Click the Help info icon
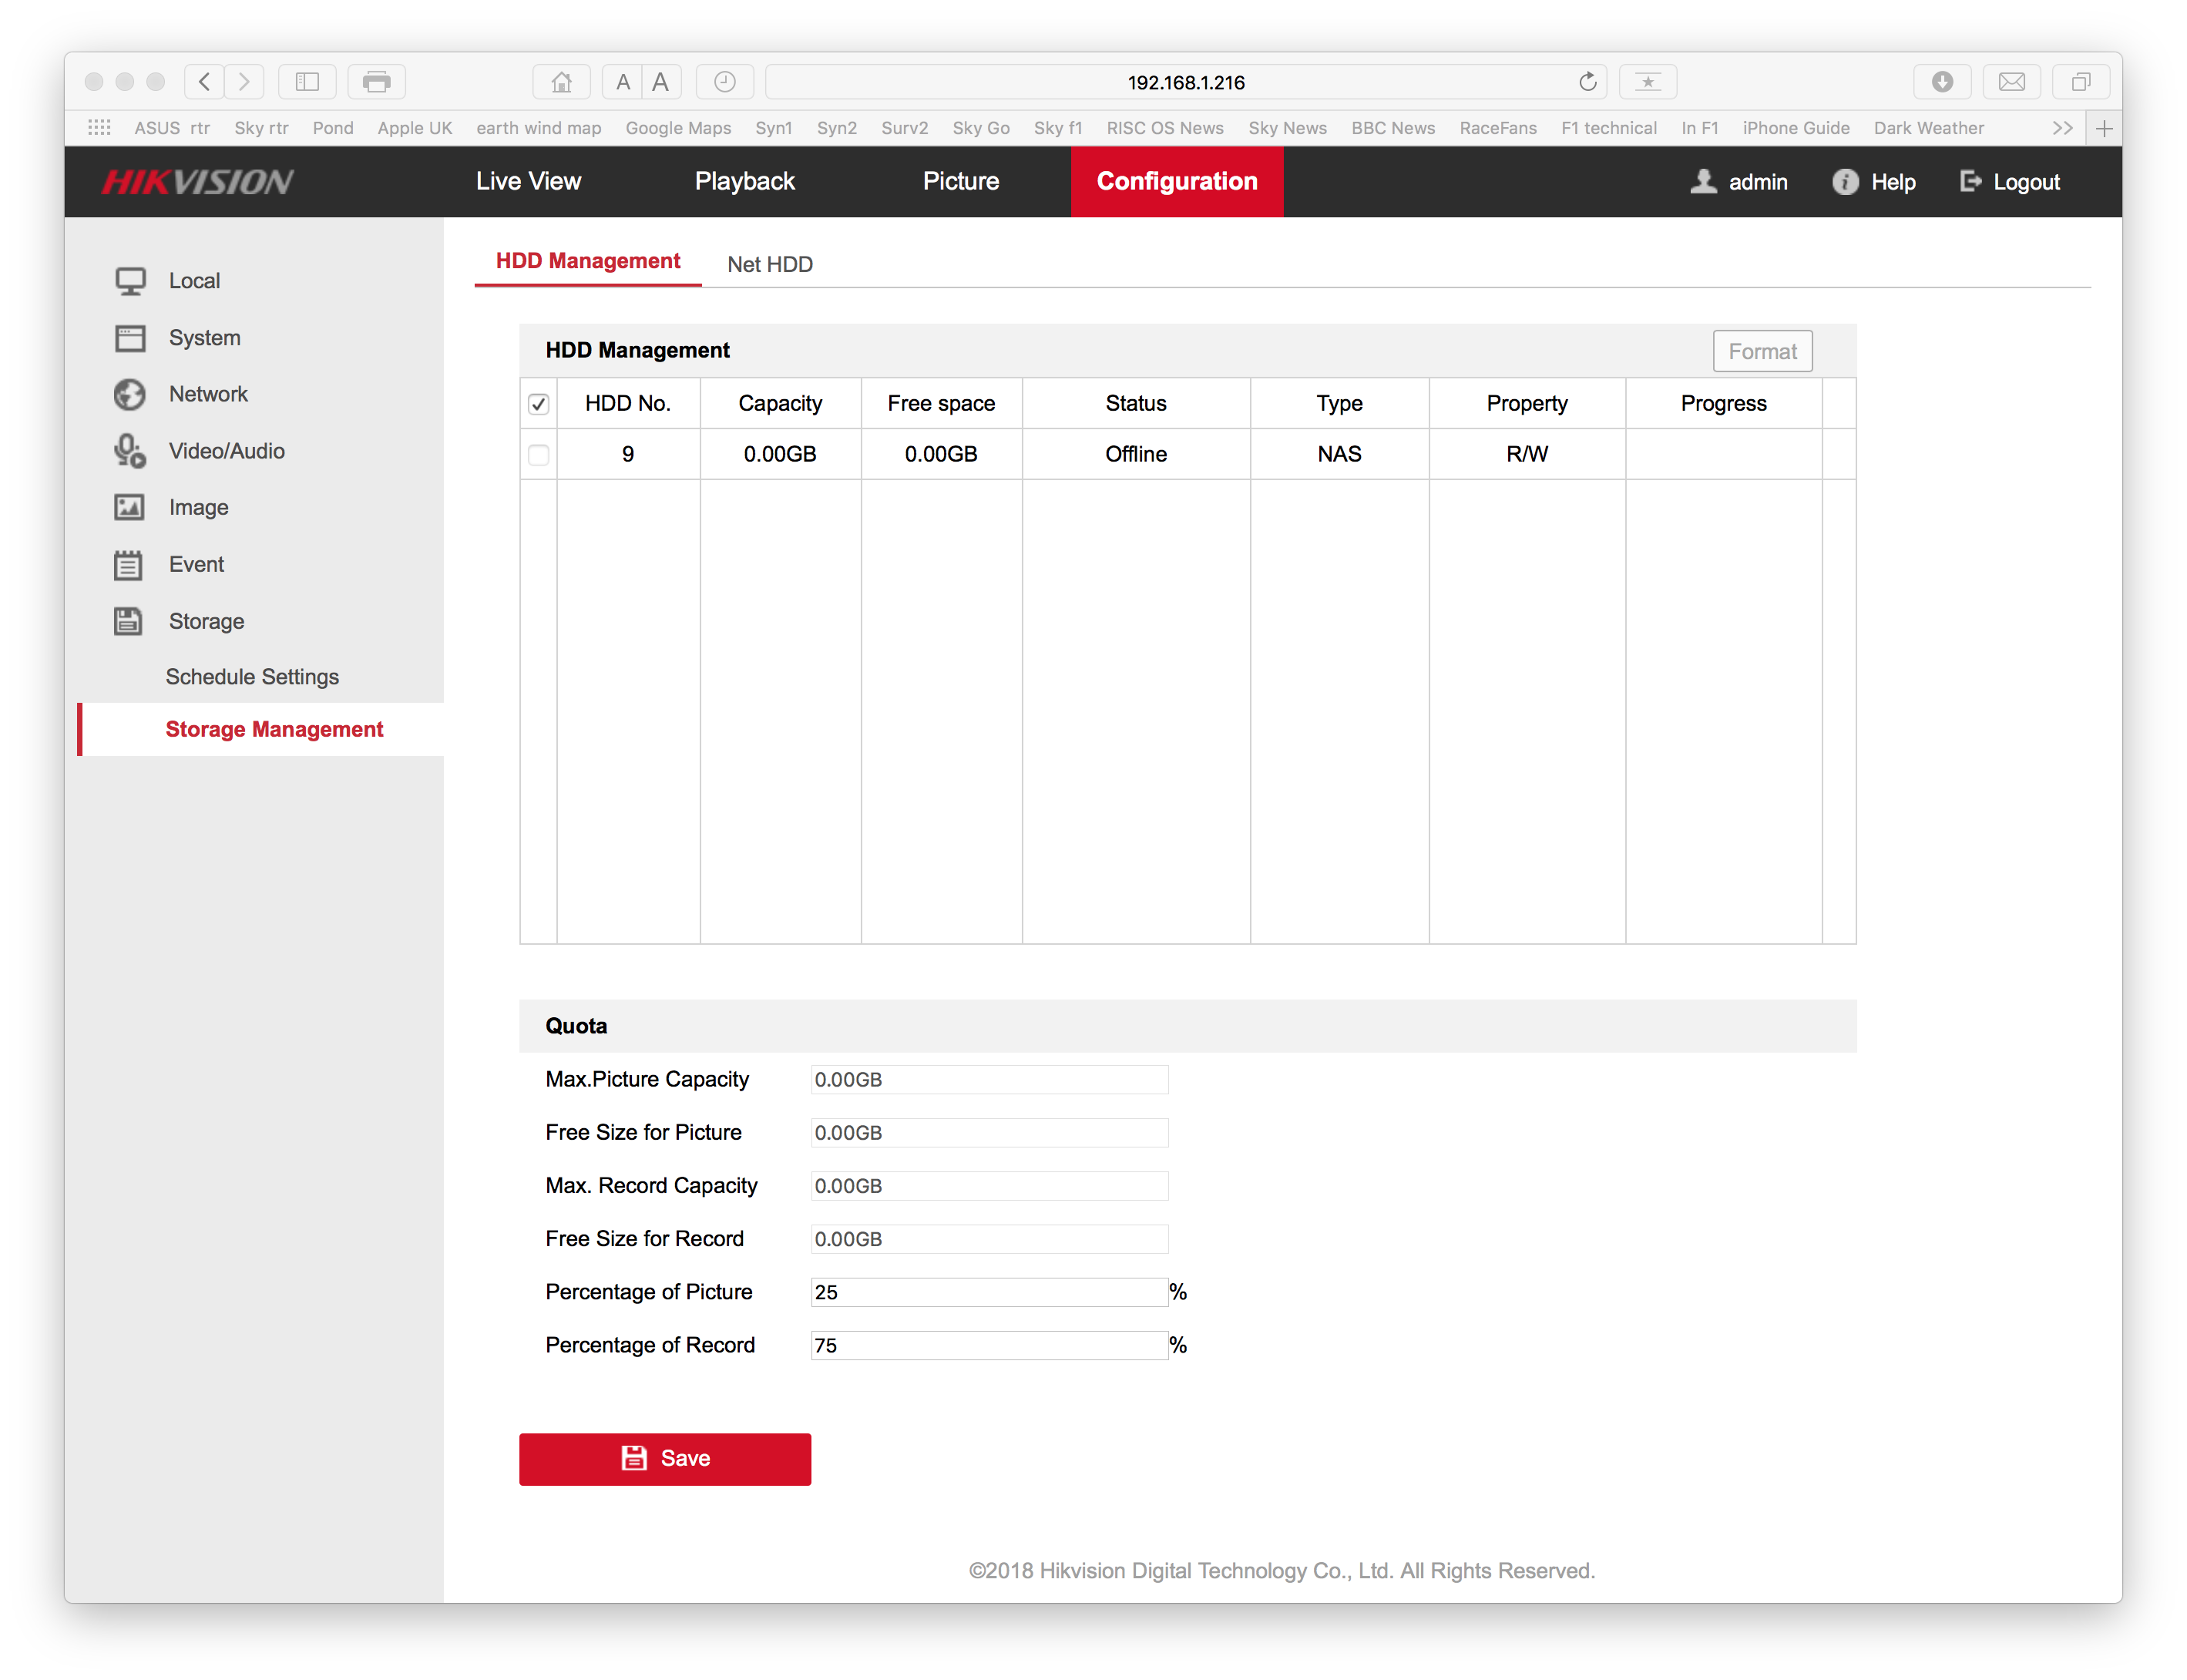 (1845, 182)
